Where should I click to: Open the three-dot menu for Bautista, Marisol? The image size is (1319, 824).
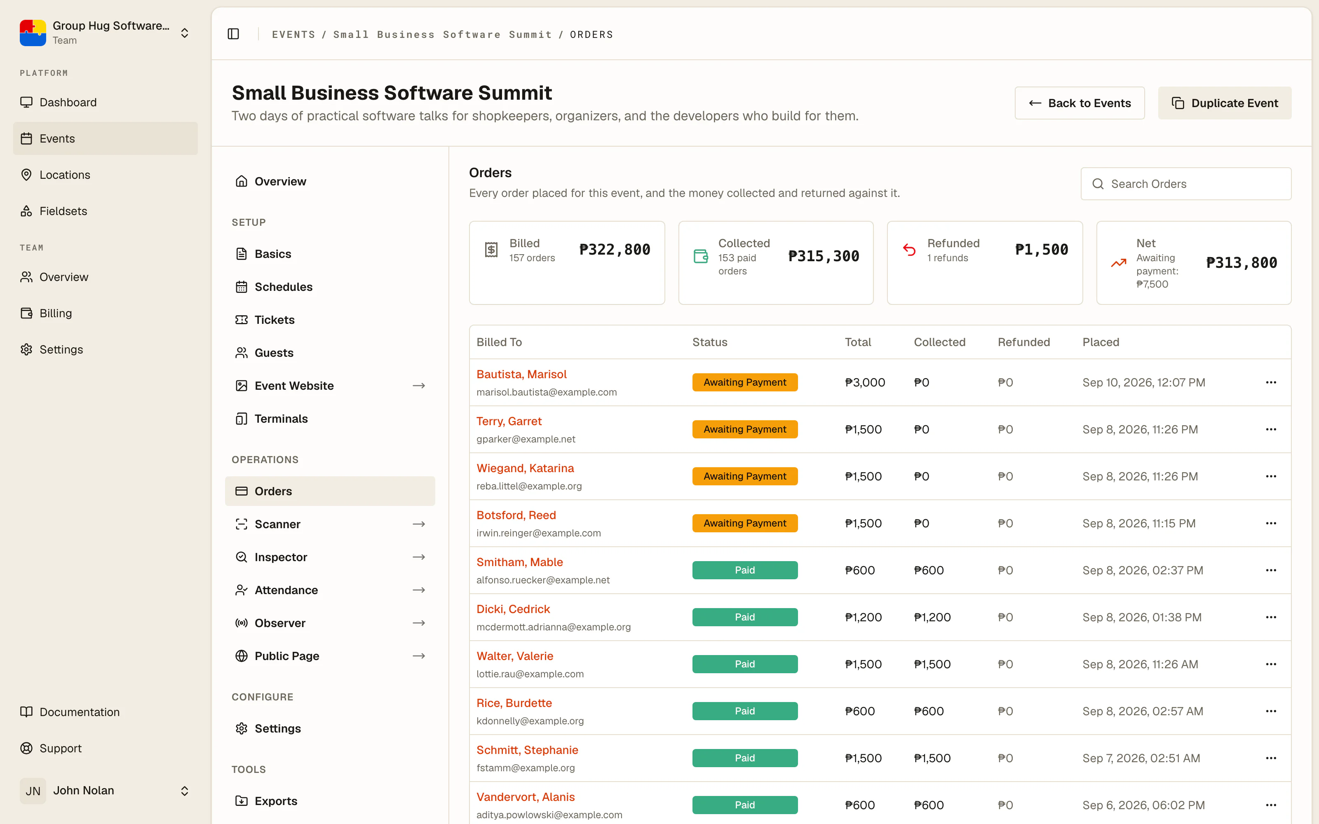click(1271, 383)
